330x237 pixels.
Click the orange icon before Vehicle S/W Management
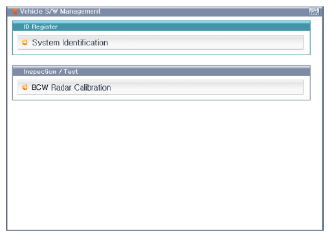point(15,12)
